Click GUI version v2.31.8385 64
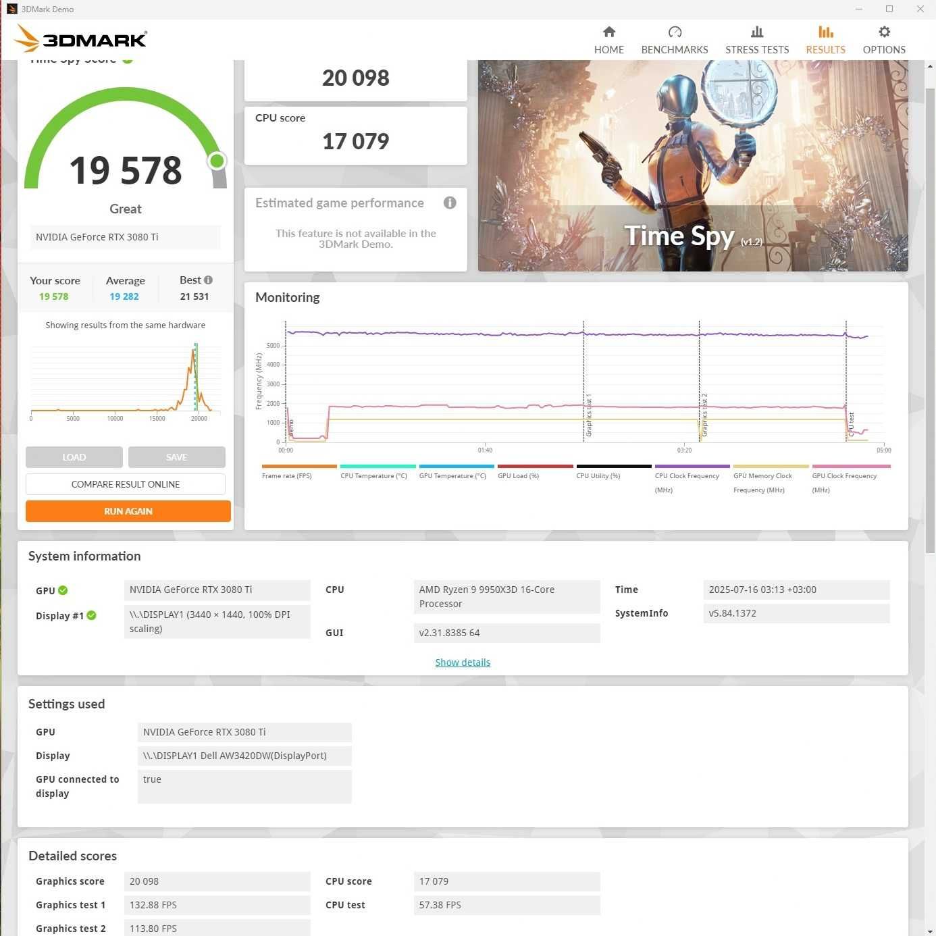936x936 pixels. (x=507, y=633)
